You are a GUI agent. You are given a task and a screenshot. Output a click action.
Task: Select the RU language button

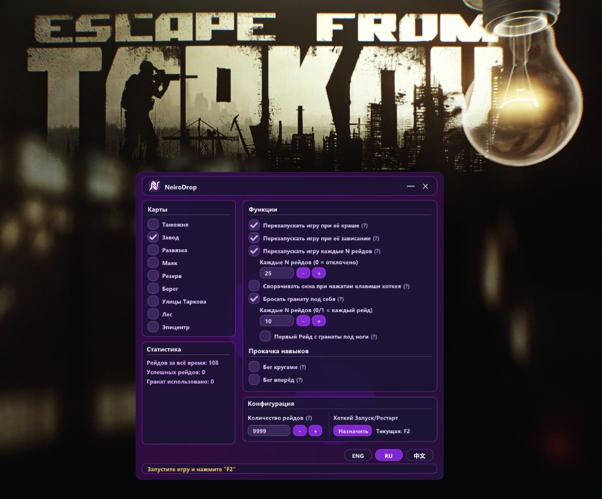(x=389, y=456)
